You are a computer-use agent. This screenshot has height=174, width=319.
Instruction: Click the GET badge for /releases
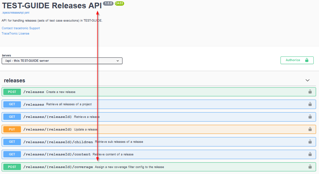click(x=12, y=104)
